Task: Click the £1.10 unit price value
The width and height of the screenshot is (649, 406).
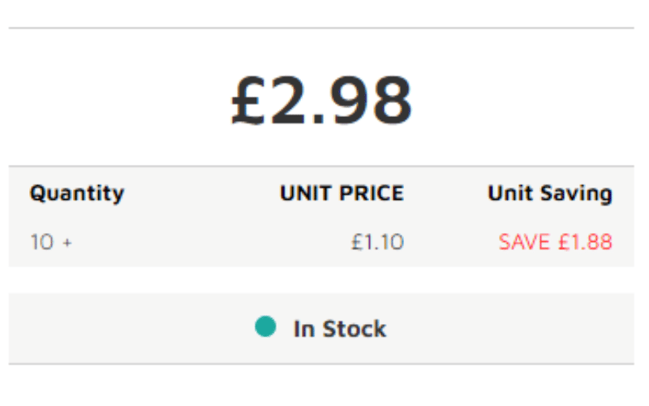Action: (377, 242)
